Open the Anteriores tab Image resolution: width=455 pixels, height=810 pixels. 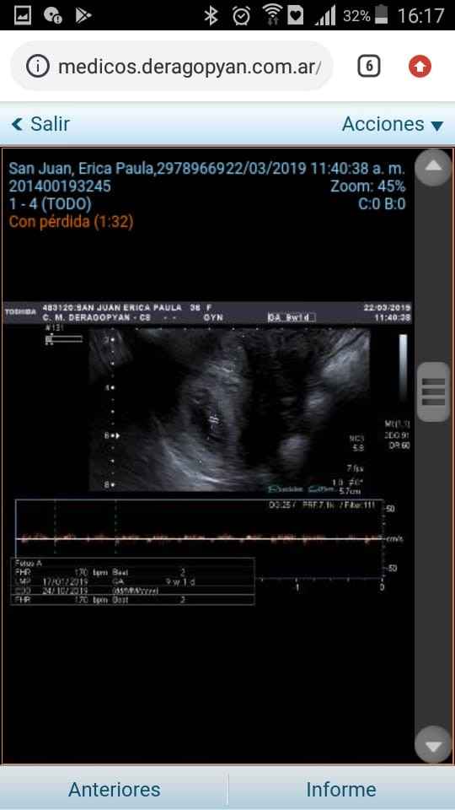(x=114, y=790)
